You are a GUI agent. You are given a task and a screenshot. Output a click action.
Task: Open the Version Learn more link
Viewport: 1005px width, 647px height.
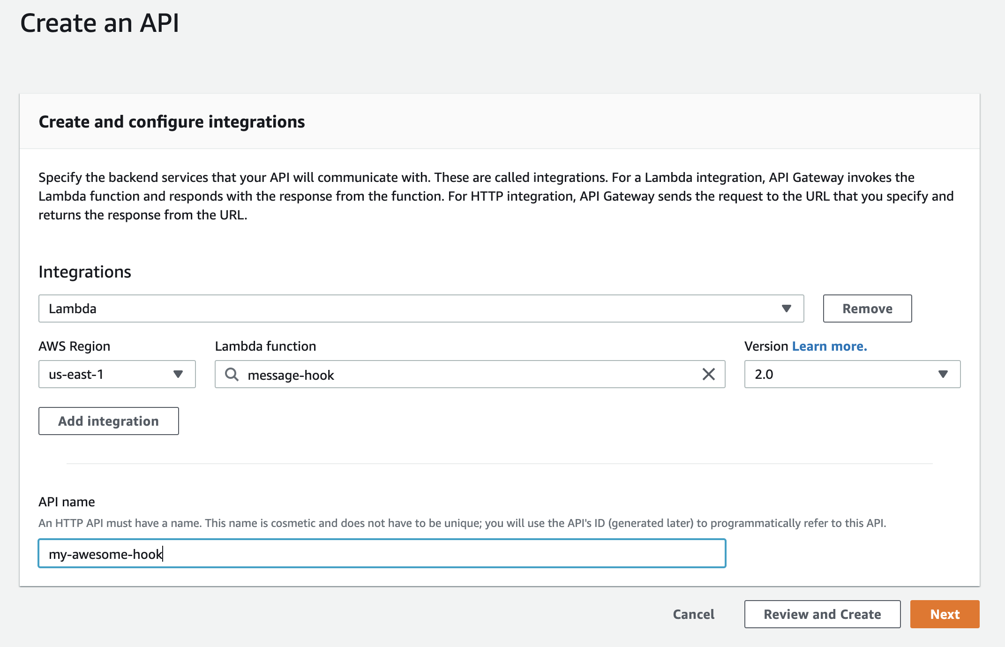pyautogui.click(x=829, y=346)
